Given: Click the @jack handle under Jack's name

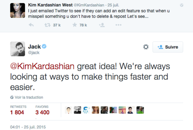Looking at the screenshot, I should tap(34, 52).
